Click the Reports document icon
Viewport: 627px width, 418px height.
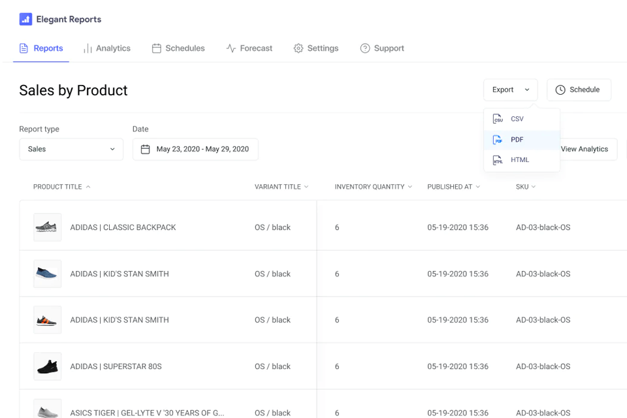24,48
